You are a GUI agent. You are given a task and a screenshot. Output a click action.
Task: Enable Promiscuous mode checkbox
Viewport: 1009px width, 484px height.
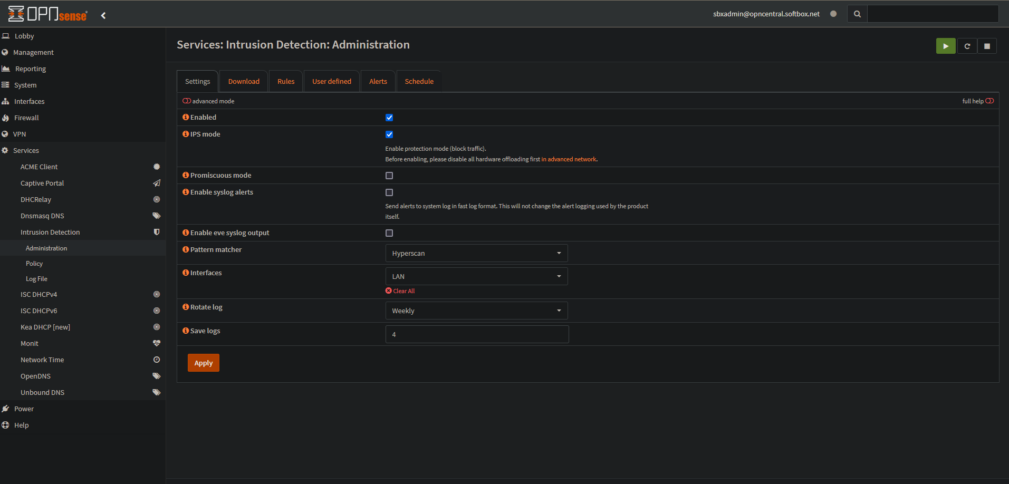pyautogui.click(x=389, y=176)
